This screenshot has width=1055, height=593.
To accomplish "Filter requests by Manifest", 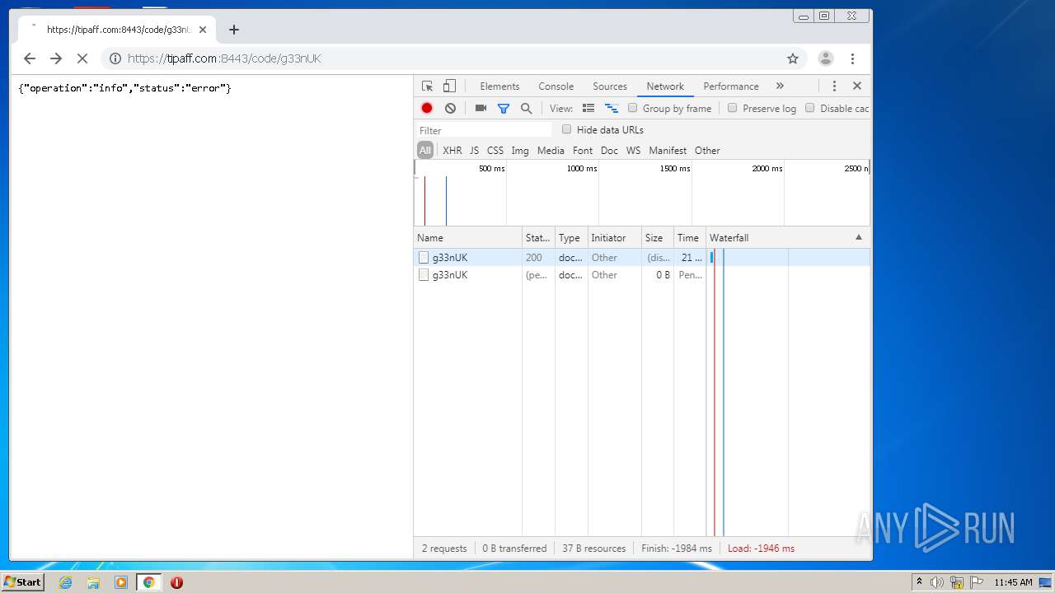I will (x=668, y=150).
